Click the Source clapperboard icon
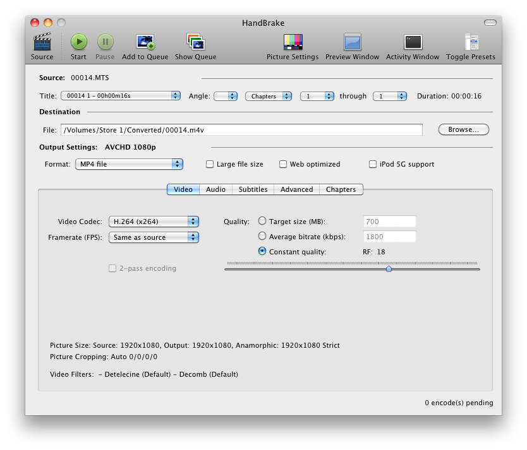 point(42,43)
